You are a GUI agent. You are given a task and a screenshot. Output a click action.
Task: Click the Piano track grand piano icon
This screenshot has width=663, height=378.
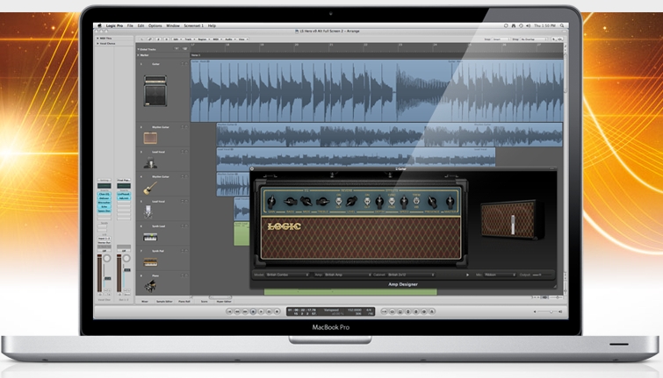click(x=150, y=287)
